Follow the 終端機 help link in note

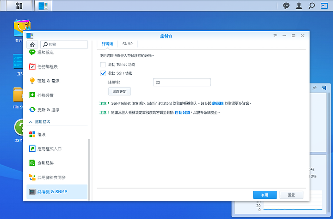(x=218, y=103)
